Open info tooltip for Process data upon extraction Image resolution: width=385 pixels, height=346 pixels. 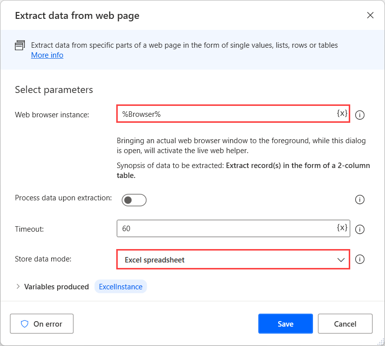[360, 199]
